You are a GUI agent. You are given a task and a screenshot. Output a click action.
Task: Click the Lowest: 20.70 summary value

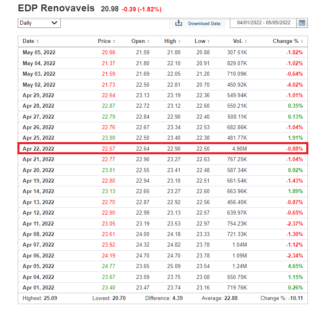tap(109, 298)
